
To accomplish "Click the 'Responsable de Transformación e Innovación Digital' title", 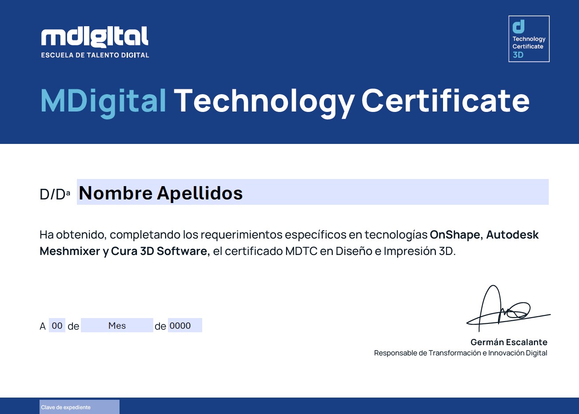I will 460,353.
